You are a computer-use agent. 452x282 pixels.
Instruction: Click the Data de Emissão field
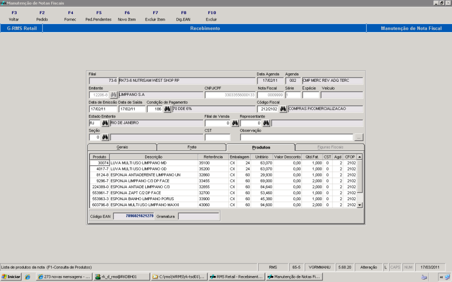[102, 109]
